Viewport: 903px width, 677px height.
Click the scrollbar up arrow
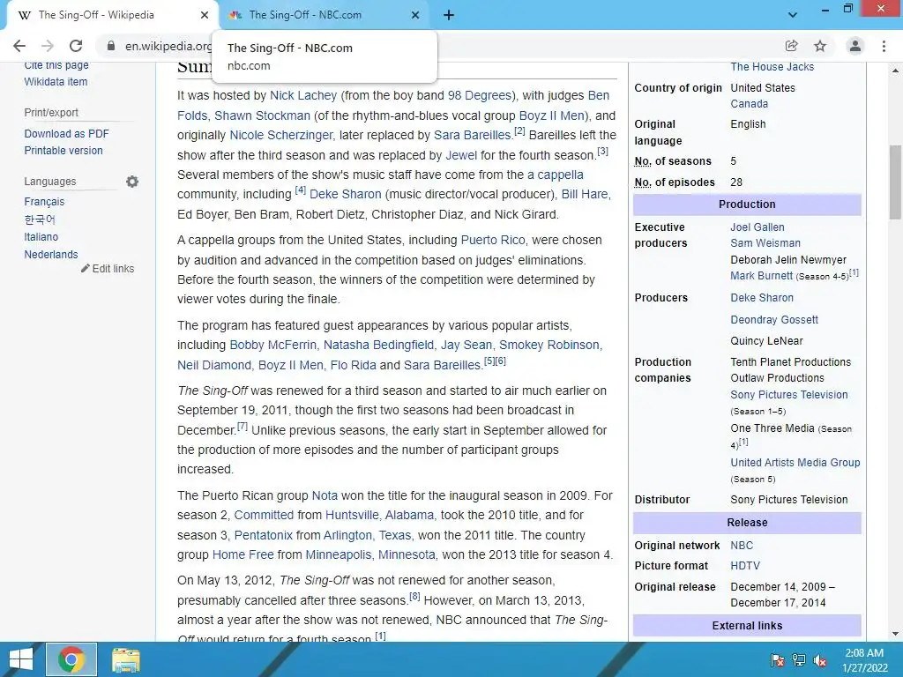(895, 71)
